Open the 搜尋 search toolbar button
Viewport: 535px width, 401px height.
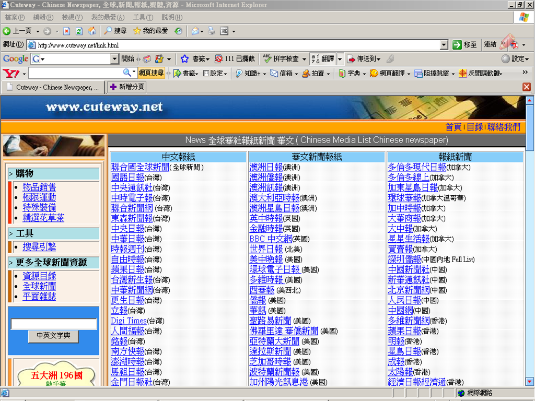(x=115, y=31)
